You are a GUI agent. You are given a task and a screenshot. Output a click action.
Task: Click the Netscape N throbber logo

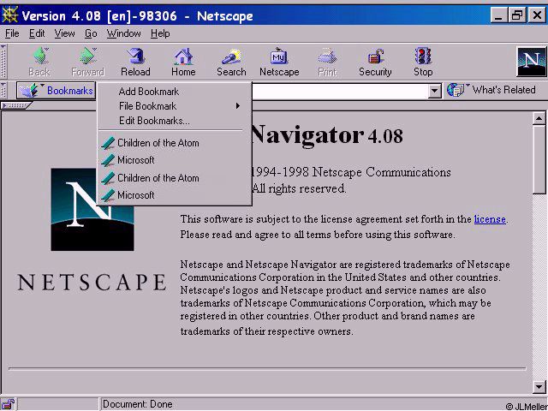coord(531,62)
